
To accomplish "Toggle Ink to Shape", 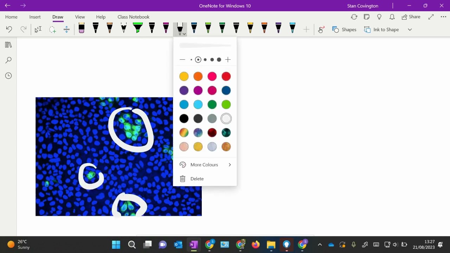I will point(381,30).
